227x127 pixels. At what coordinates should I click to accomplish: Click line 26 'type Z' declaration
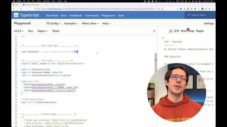click(x=46, y=75)
